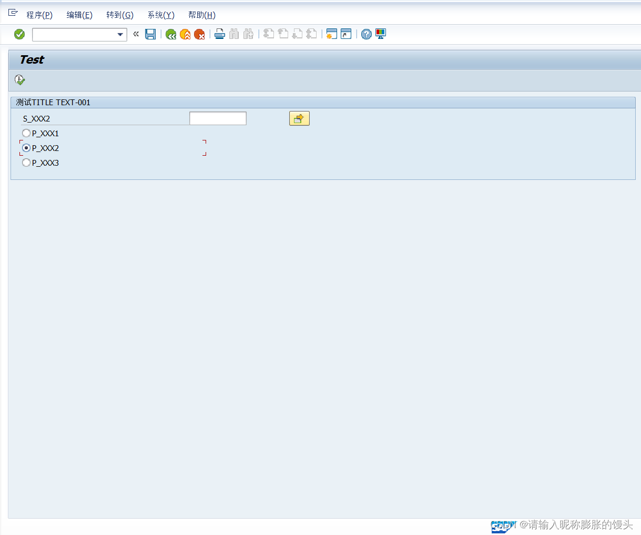The width and height of the screenshot is (641, 535).
Task: Click the First Page icon
Action: [x=269, y=34]
